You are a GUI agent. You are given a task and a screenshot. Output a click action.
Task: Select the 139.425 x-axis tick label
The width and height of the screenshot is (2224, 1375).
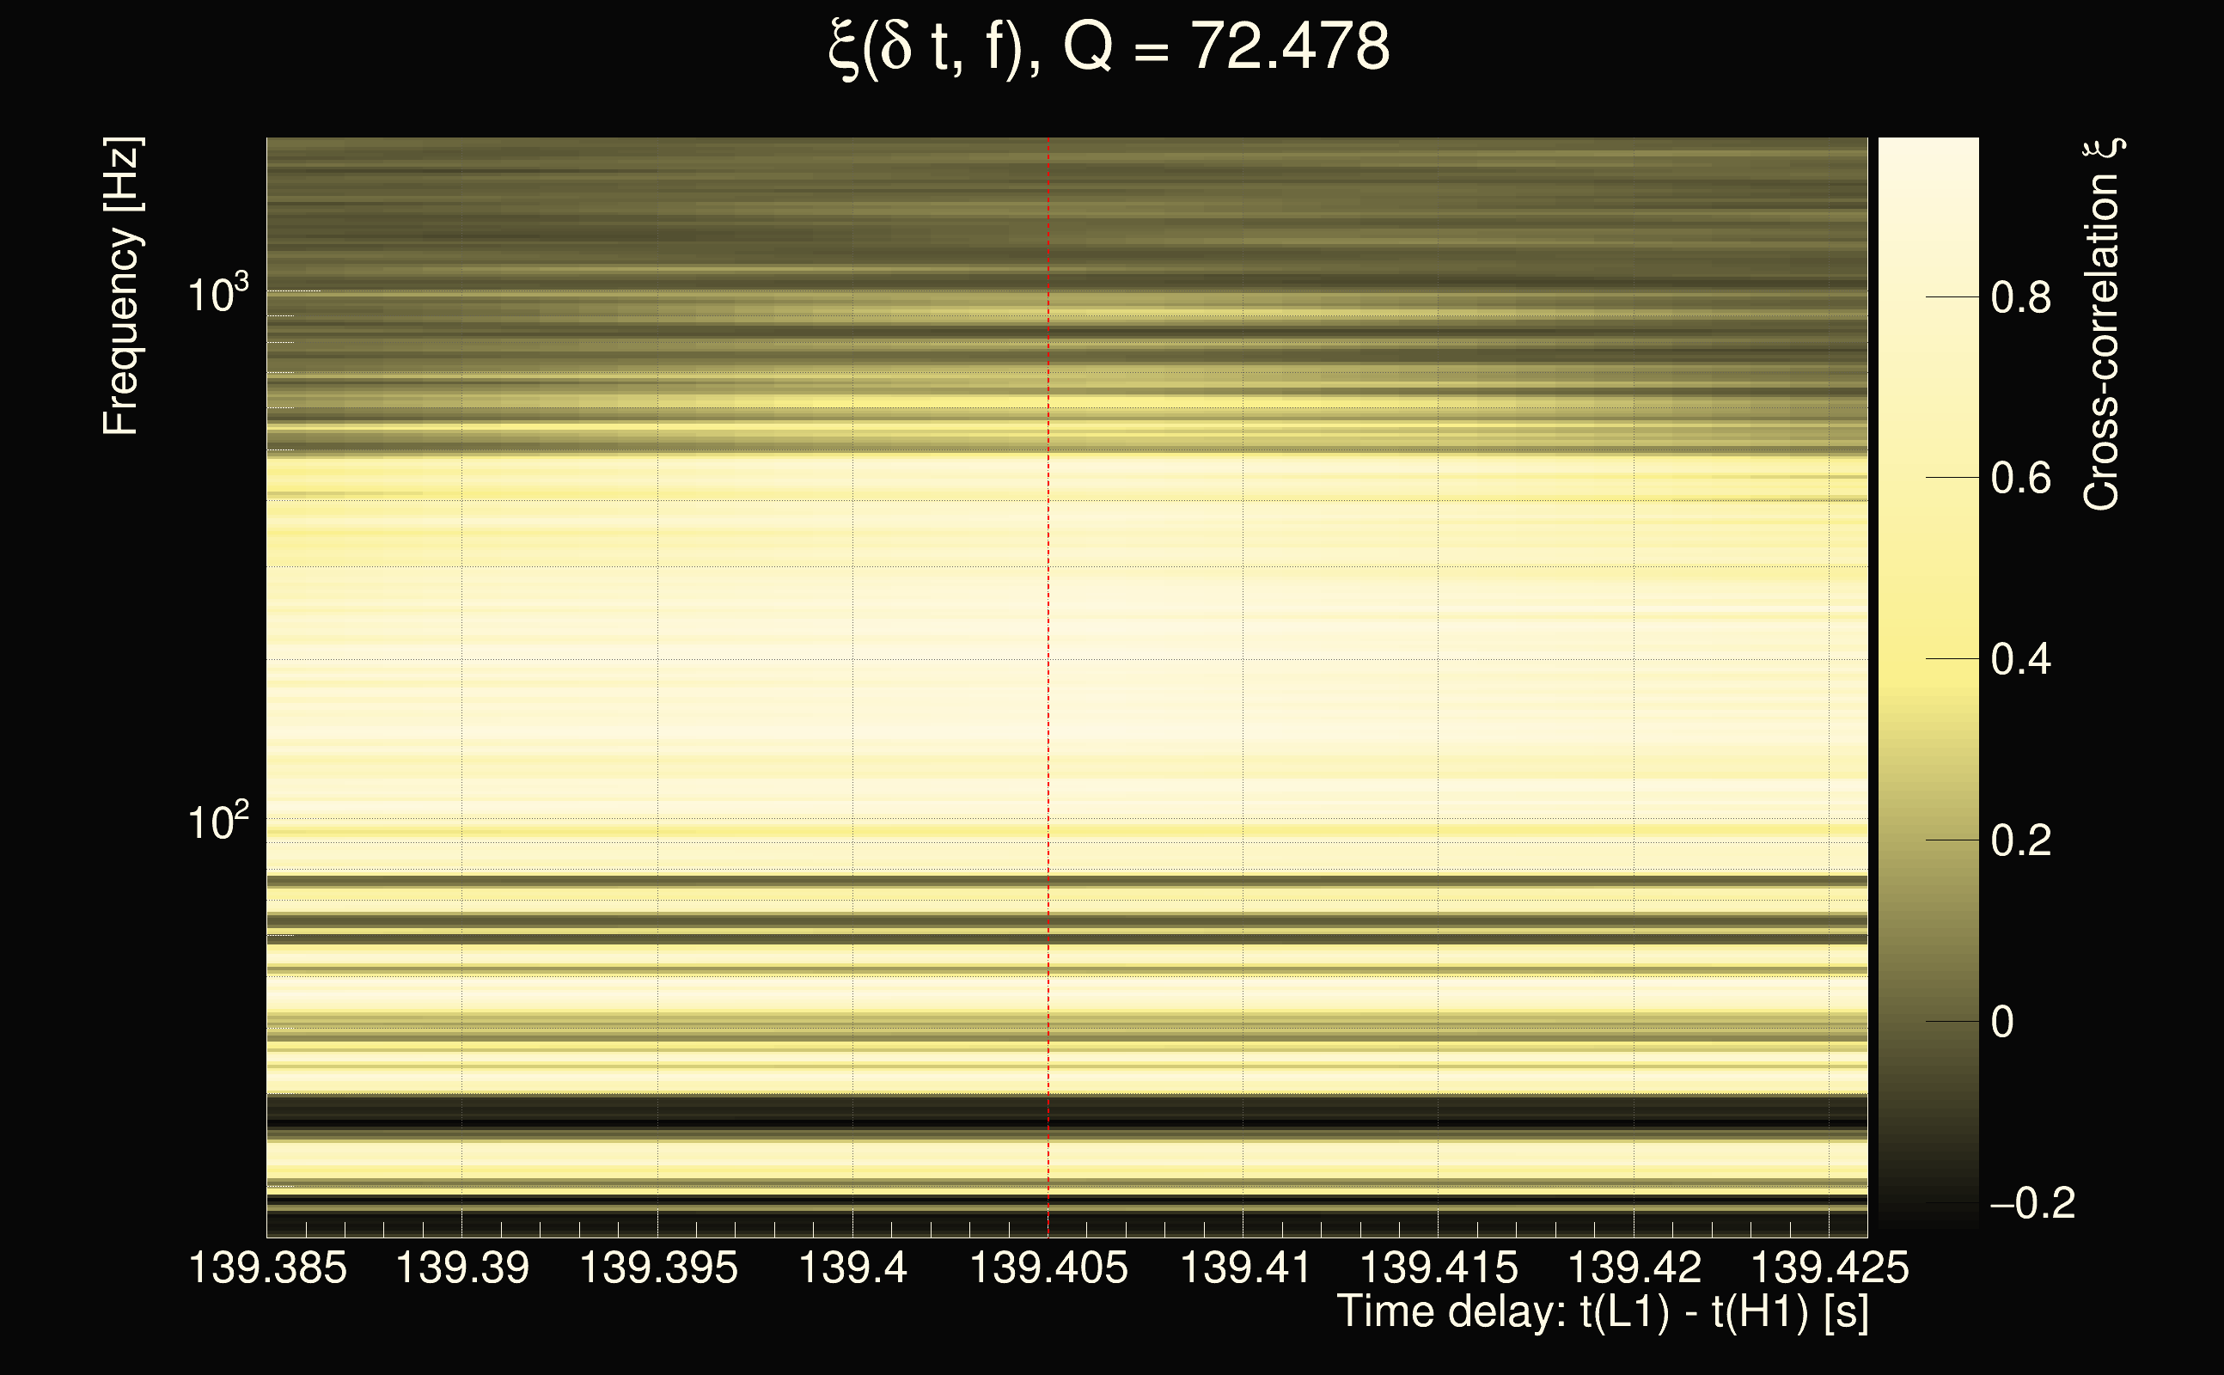1830,1268
